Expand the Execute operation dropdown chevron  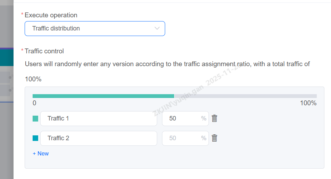pyautogui.click(x=157, y=28)
